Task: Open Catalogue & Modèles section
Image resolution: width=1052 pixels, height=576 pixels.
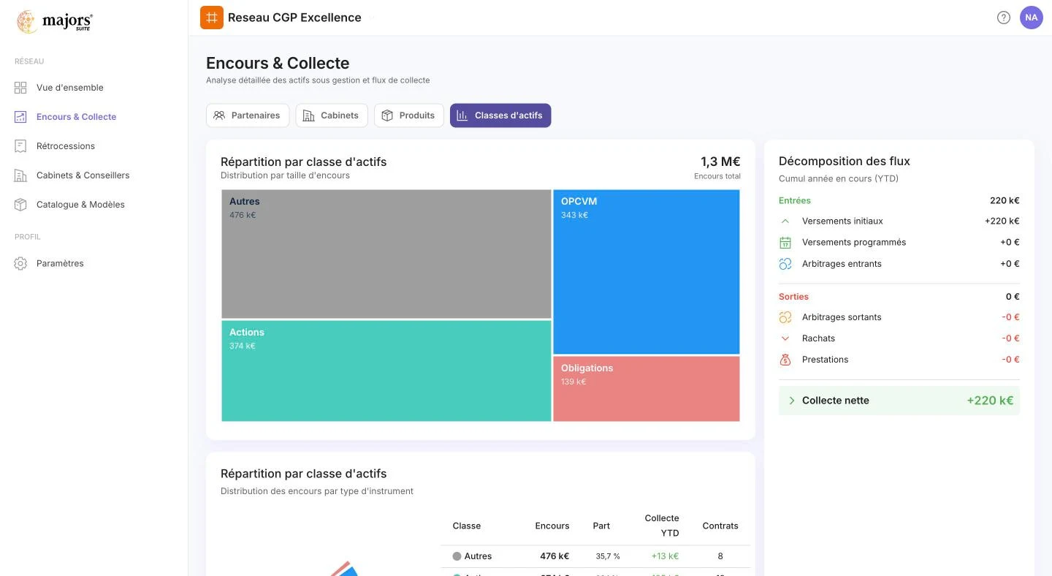Action: click(80, 205)
